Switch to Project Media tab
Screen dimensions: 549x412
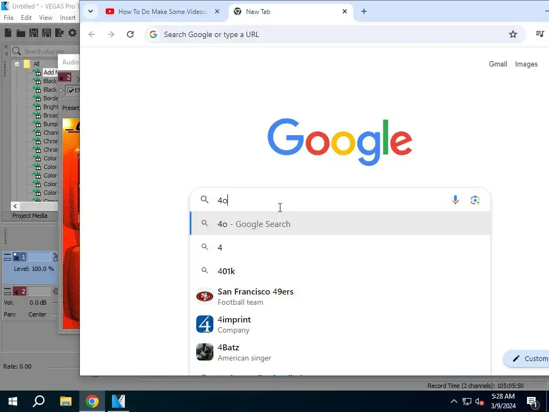point(30,216)
